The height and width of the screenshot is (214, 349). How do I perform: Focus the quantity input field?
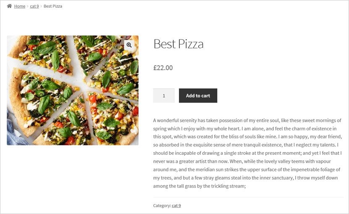pos(164,95)
